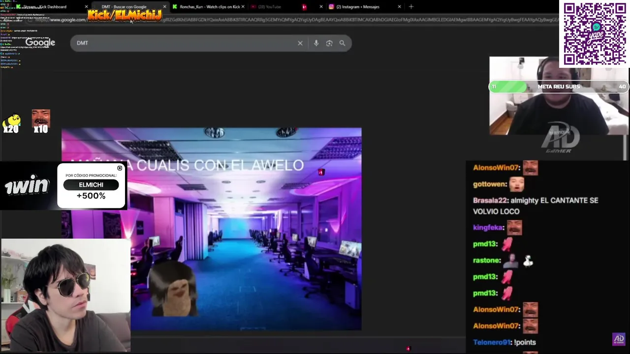Click the face emote x10 counter

[41, 121]
